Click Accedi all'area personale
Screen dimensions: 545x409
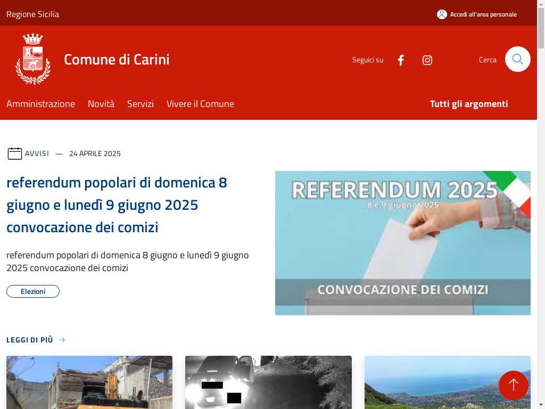coord(483,14)
